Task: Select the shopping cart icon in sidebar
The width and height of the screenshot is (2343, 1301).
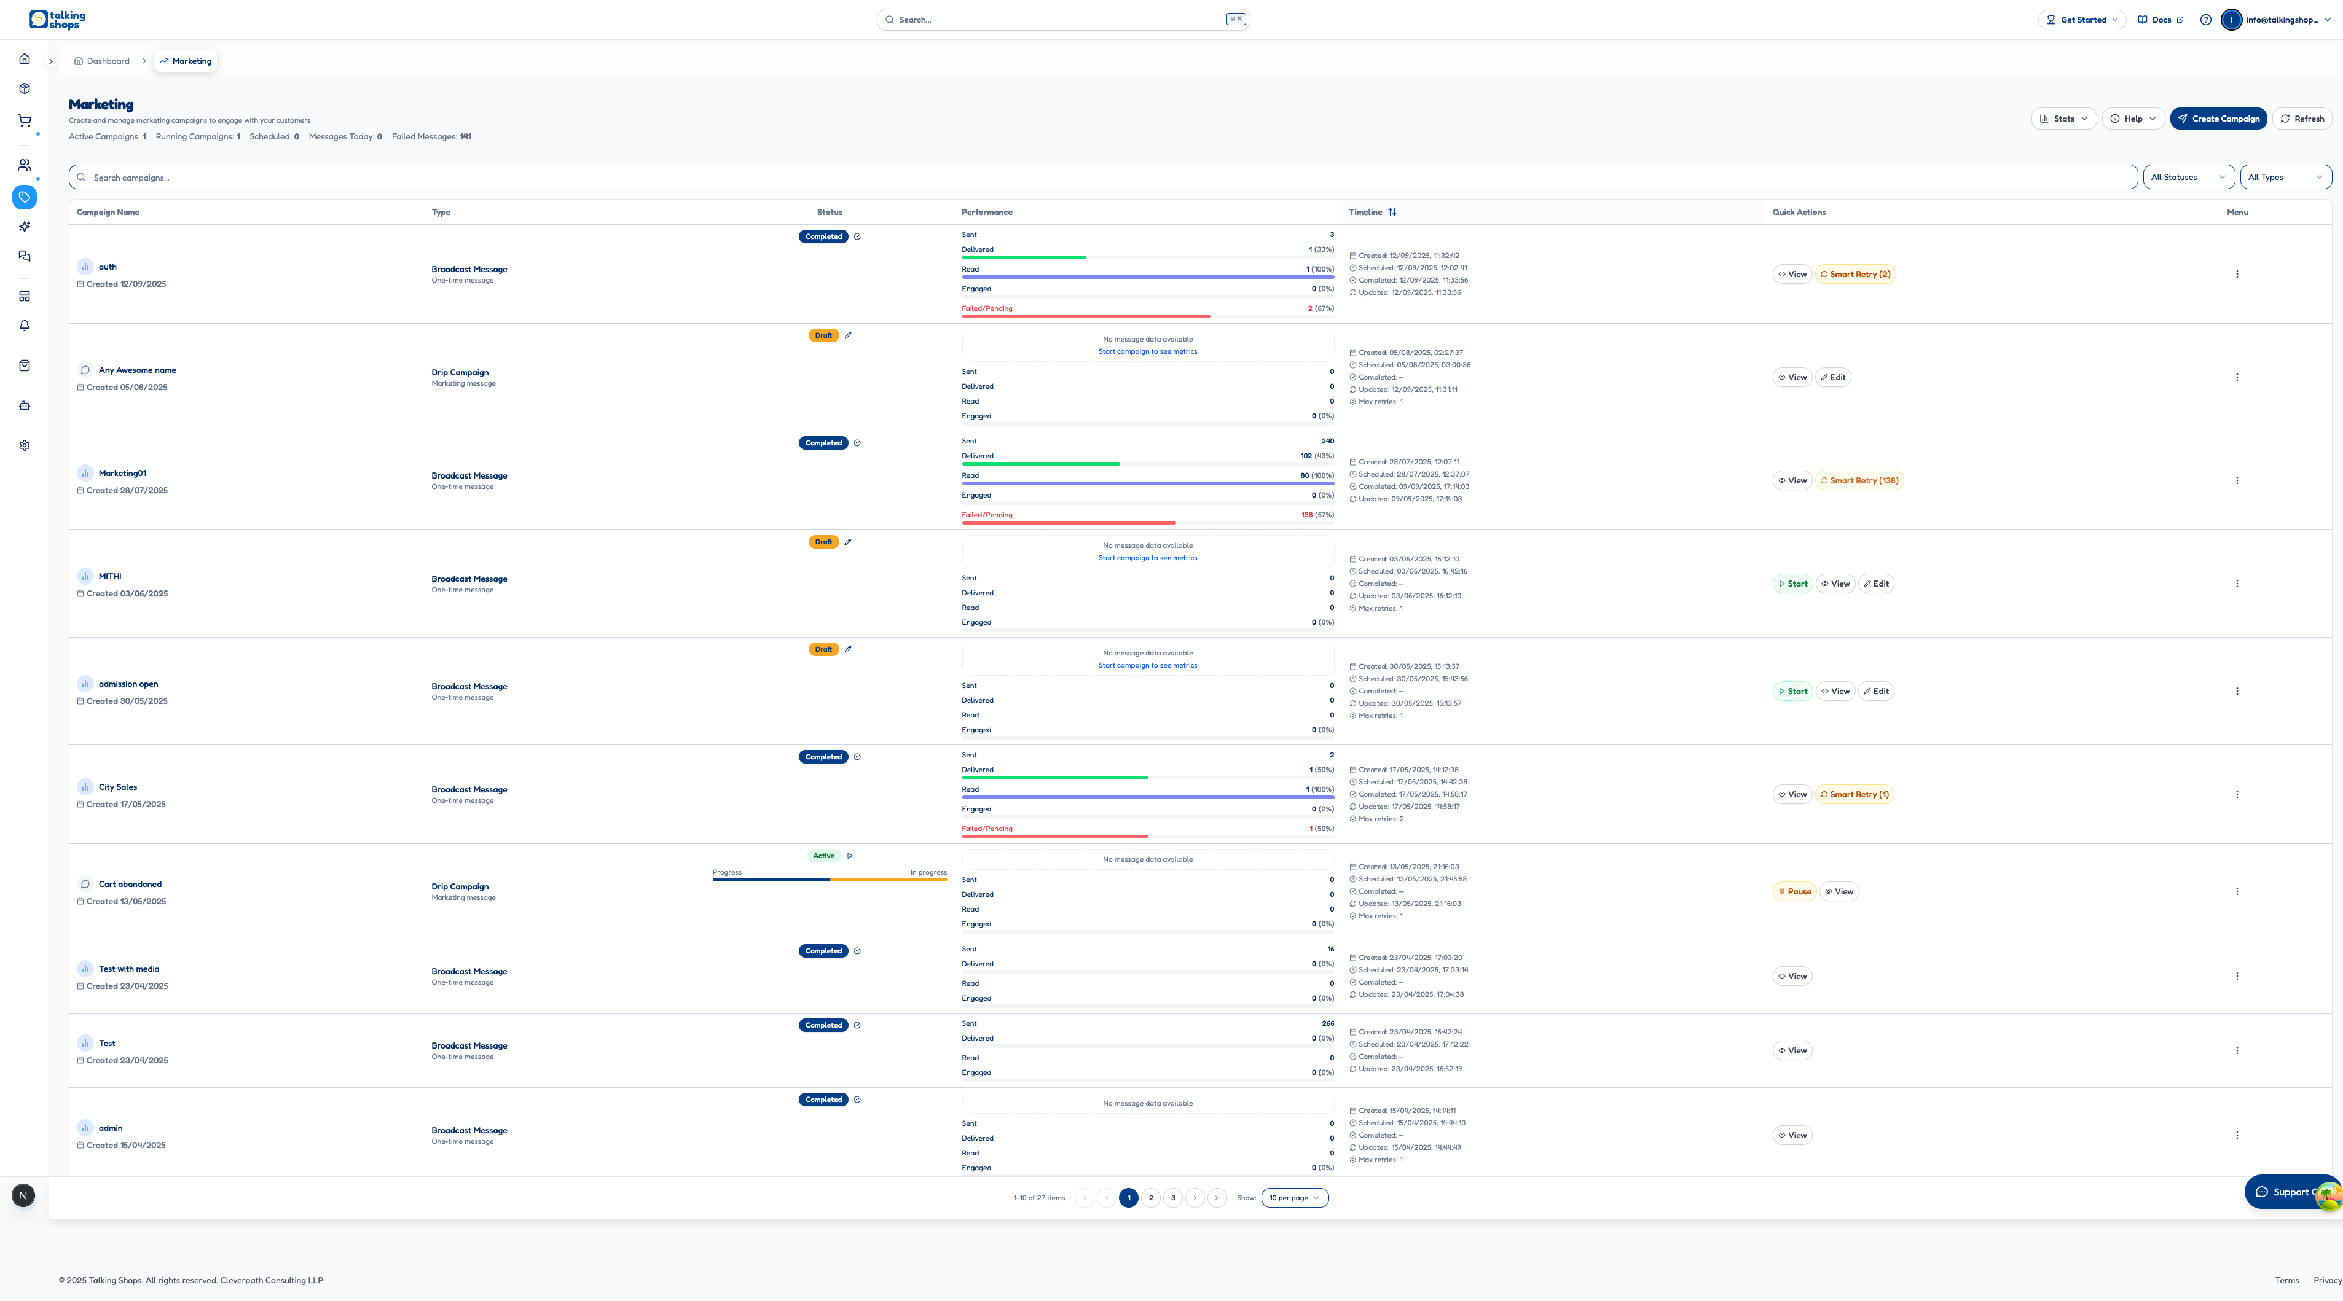Action: (25, 120)
